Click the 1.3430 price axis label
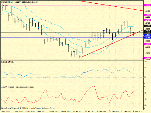This screenshot has height=113, width=151. [x=147, y=23]
